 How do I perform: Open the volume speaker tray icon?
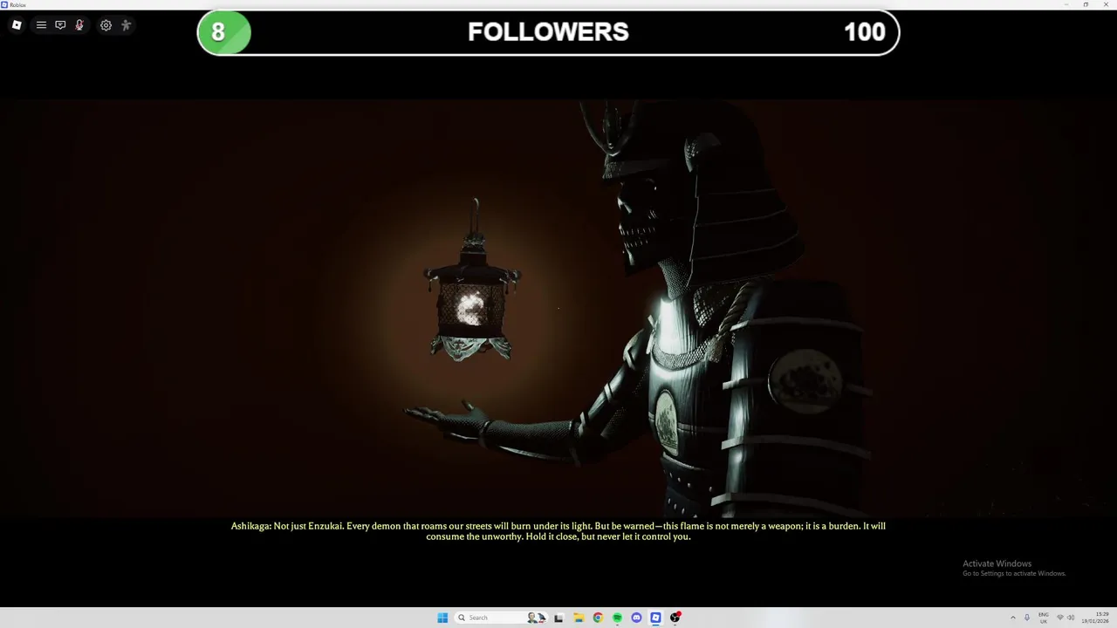1072,618
